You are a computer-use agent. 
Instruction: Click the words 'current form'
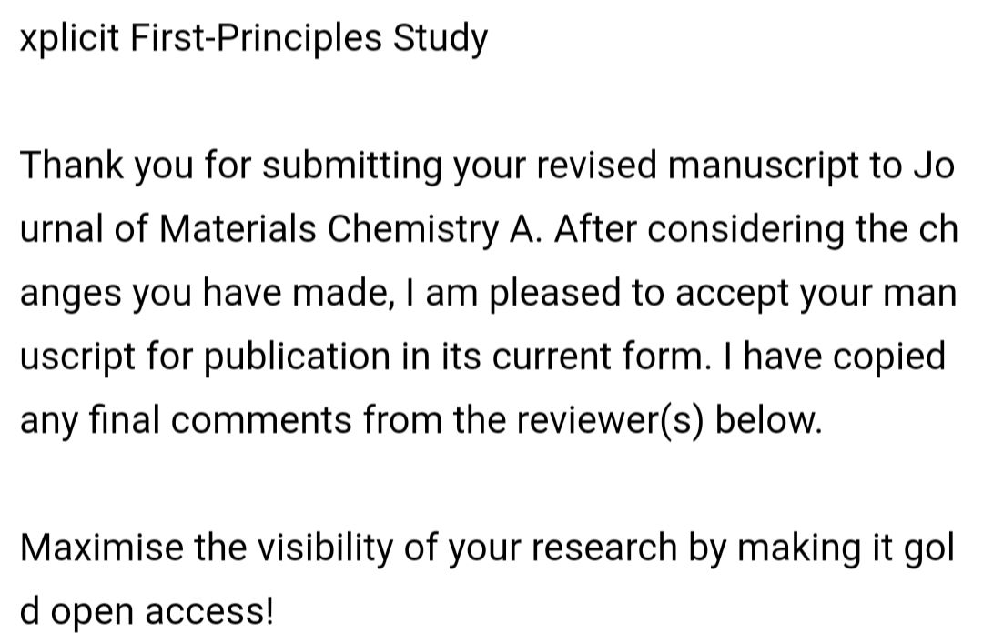tap(602, 357)
